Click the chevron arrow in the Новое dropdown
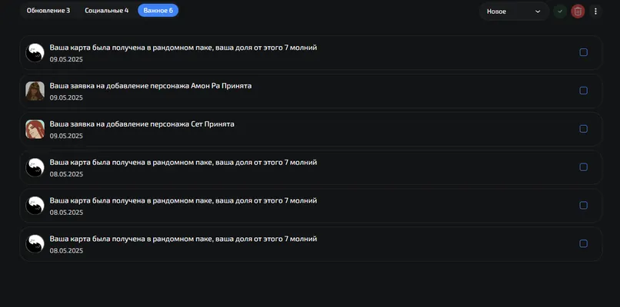Image resolution: width=620 pixels, height=307 pixels. point(538,12)
